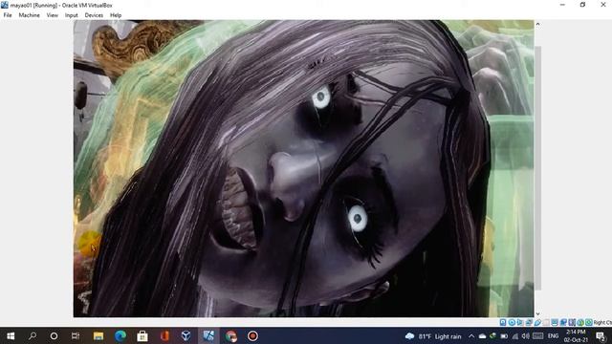Screen dimensions: 612x344
Task: Open Microsoft Store from taskbar
Action: coord(142,335)
